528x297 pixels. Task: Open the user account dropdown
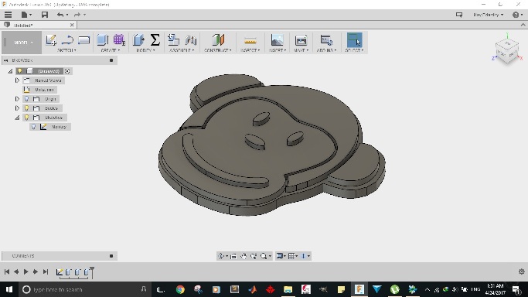[x=488, y=15]
